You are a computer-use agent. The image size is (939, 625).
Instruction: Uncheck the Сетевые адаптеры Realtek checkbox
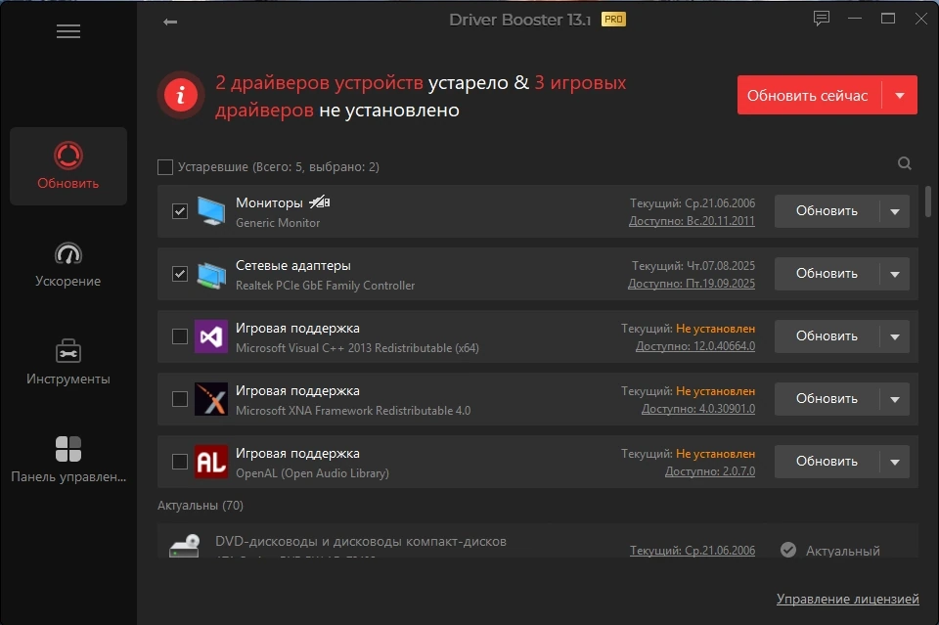pyautogui.click(x=180, y=274)
